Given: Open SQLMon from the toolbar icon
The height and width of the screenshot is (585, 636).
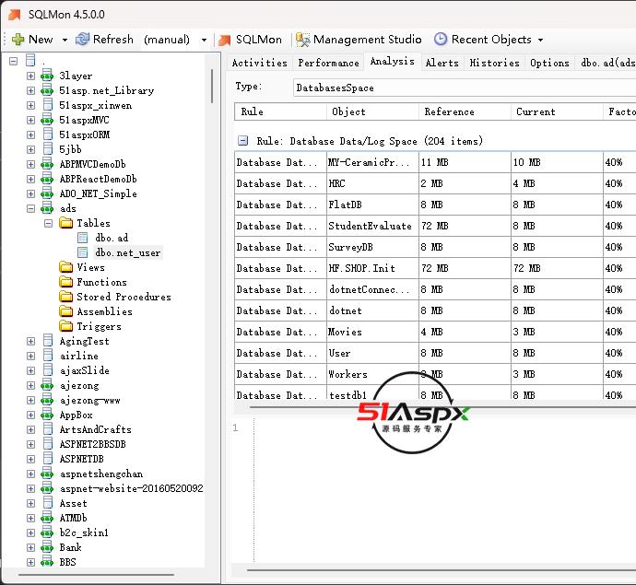Looking at the screenshot, I should (x=224, y=40).
